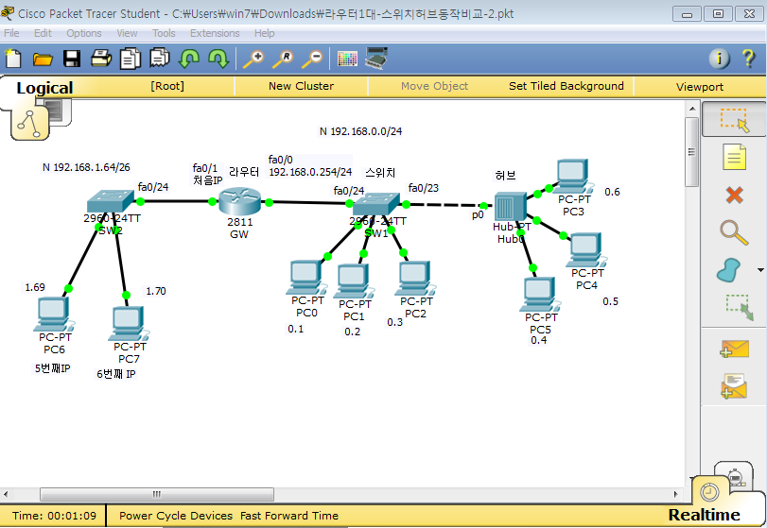Click the scroll left arrow
Image resolution: width=767 pixels, height=528 pixels.
coord(6,494)
